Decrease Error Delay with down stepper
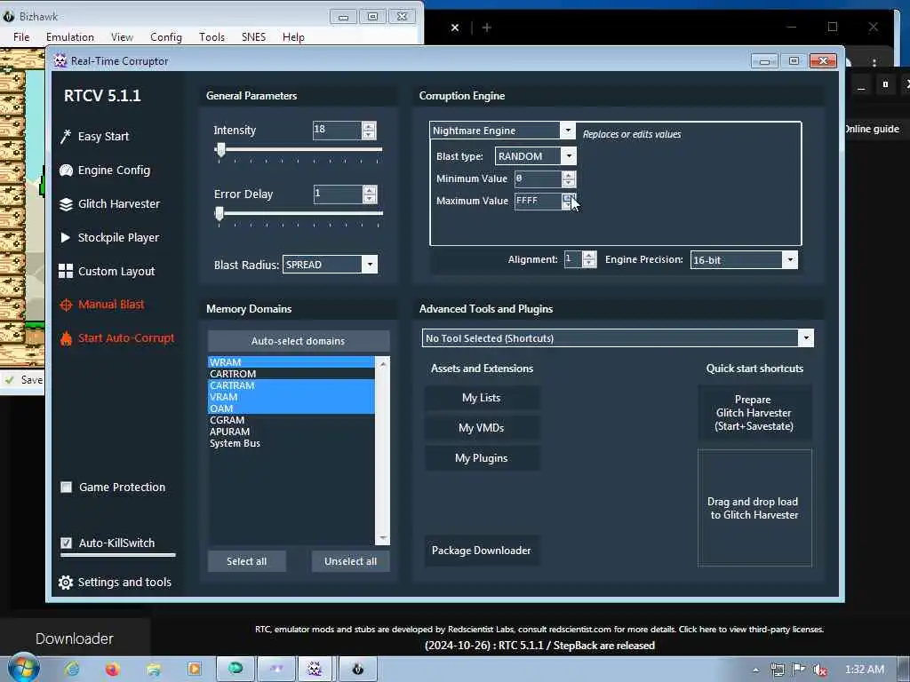Screen dimensions: 910x682 click(369, 198)
